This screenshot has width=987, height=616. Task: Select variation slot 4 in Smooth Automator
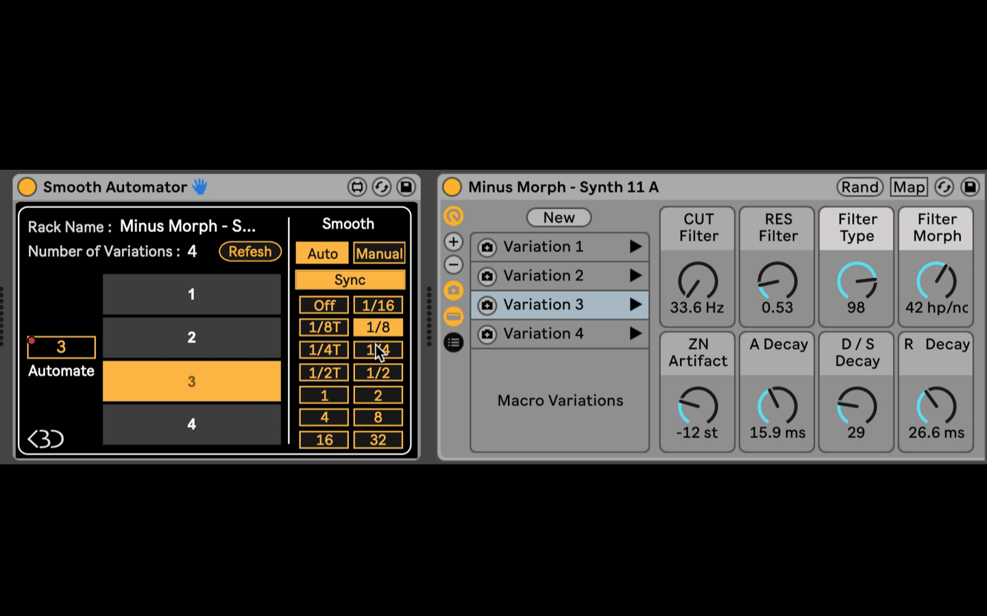pyautogui.click(x=191, y=424)
